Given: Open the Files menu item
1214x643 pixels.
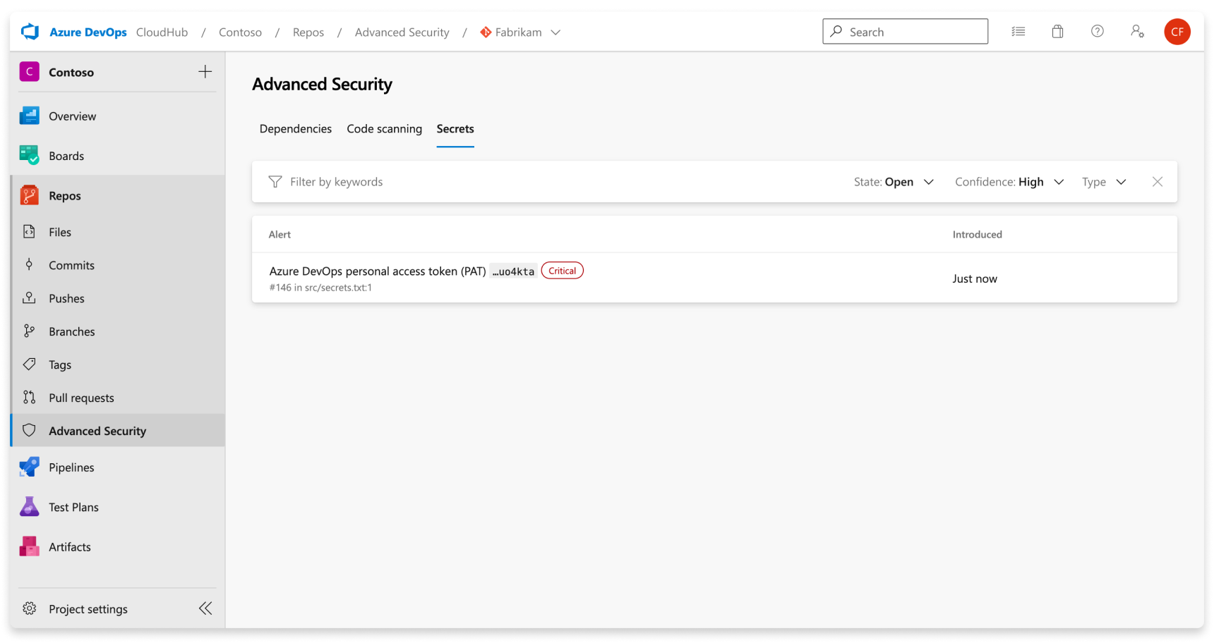Looking at the screenshot, I should click(118, 232).
